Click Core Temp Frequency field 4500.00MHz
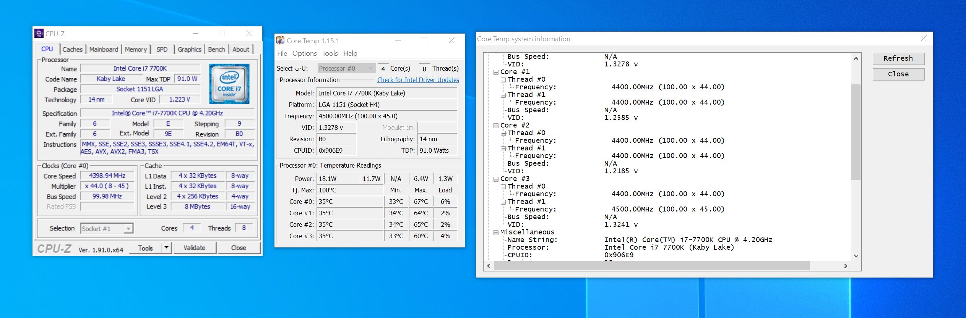Image resolution: width=966 pixels, height=318 pixels. (387, 116)
